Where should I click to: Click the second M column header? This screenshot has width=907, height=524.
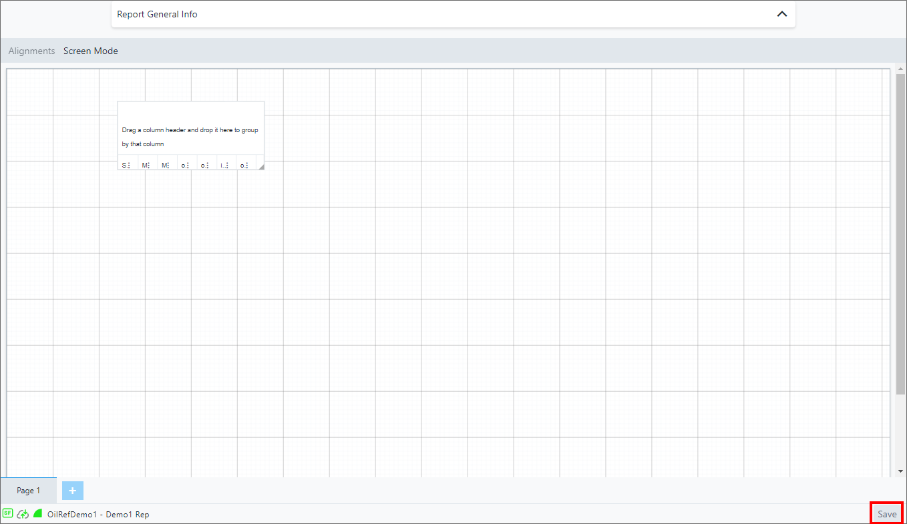point(164,165)
